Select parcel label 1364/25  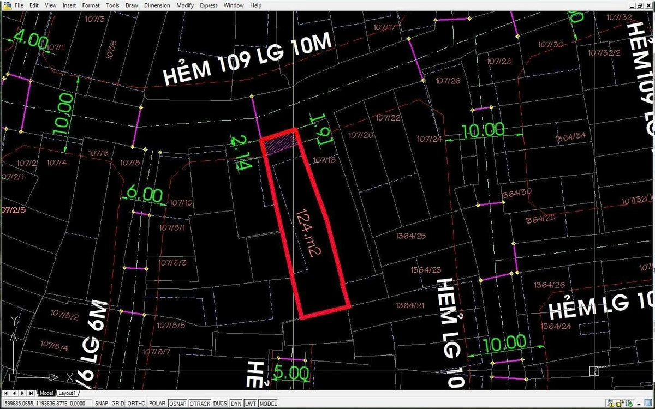[410, 236]
